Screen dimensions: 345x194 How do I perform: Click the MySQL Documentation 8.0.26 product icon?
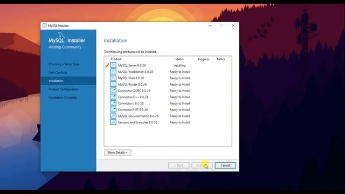coord(113,116)
